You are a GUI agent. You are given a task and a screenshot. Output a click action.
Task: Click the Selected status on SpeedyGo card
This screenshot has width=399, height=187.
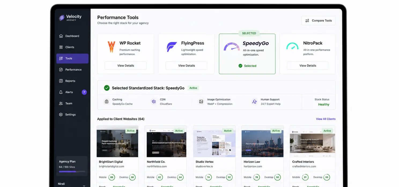(247, 66)
